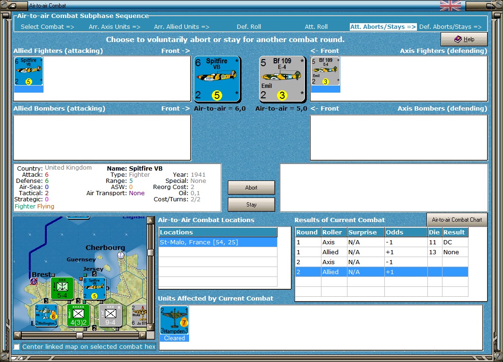Screen dimensions: 503x362
Task: Select the small Bf 109 counter in Axis Fighters
Action: [x=326, y=71]
